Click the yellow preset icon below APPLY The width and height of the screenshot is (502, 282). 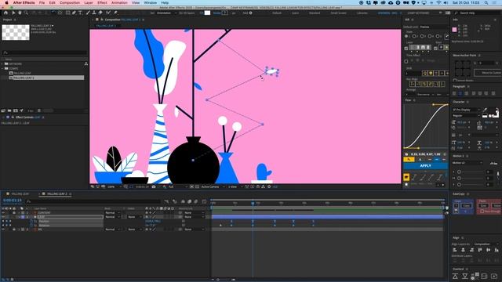[x=406, y=177]
